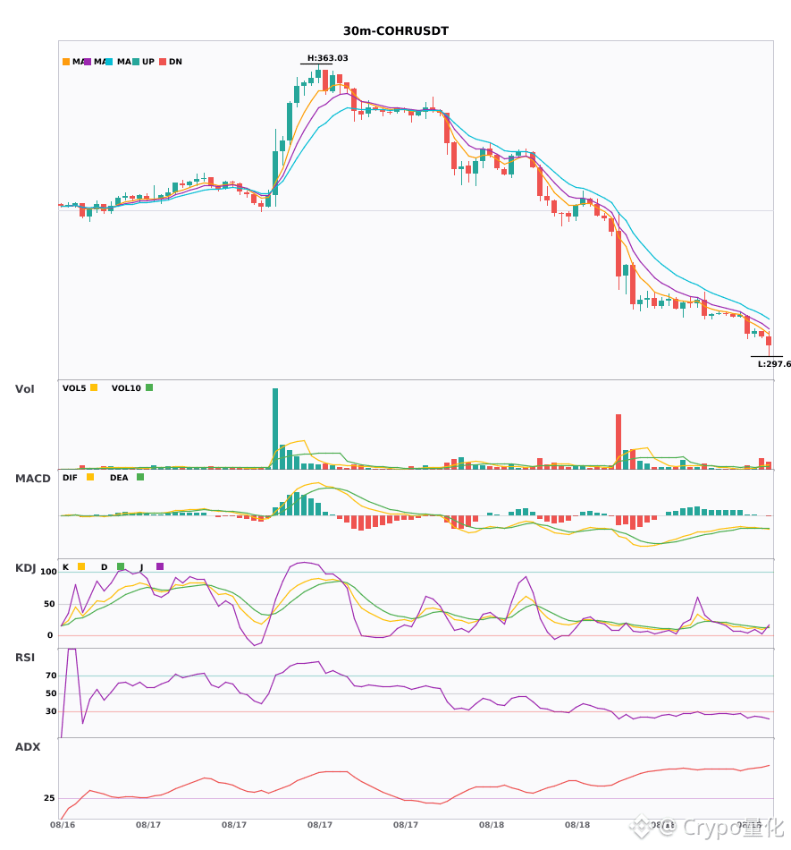Image resolution: width=791 pixels, height=850 pixels.
Task: Click the purple MA legend swatch
Action: point(88,62)
